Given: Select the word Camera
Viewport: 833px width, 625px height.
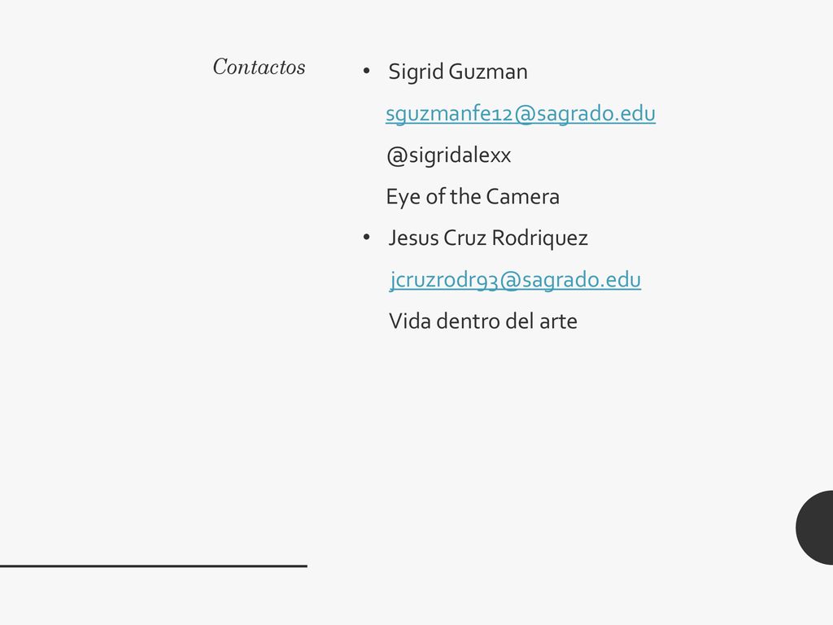Looking at the screenshot, I should [x=522, y=197].
